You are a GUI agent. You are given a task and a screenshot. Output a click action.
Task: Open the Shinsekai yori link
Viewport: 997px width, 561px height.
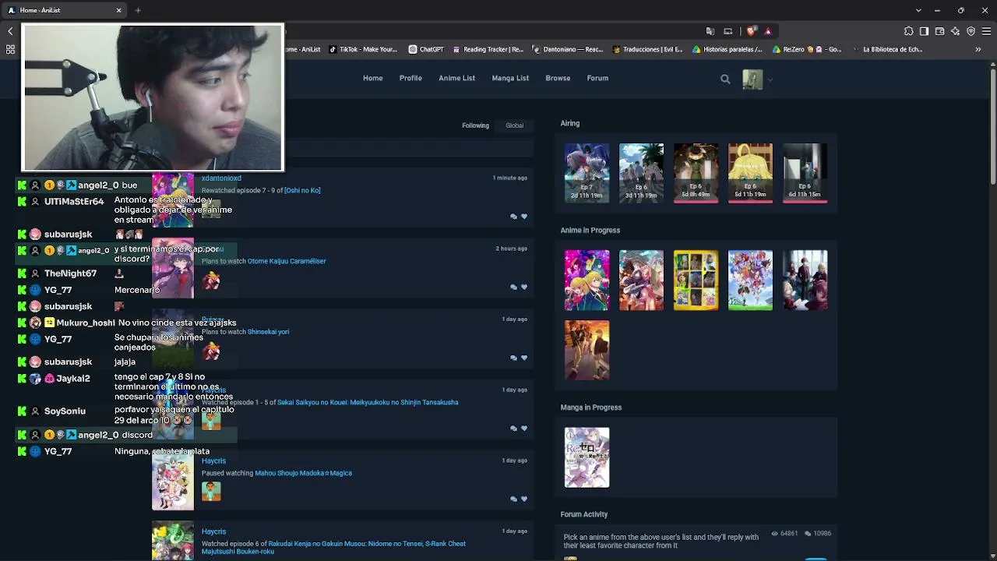point(268,332)
